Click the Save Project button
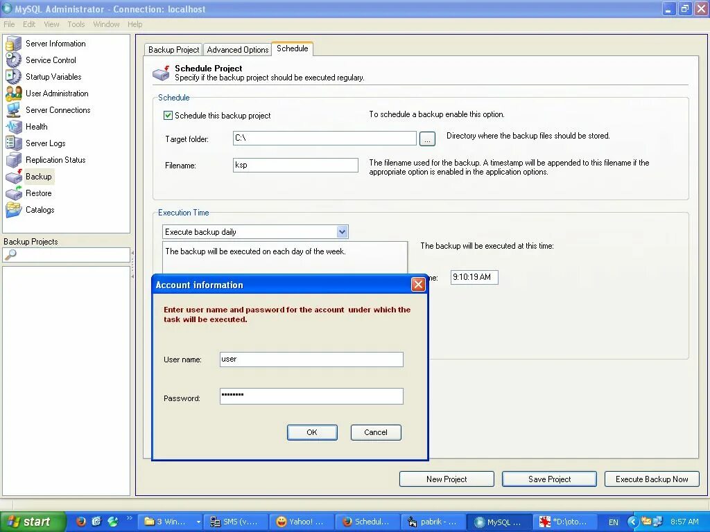Image resolution: width=710 pixels, height=532 pixels. 549,479
